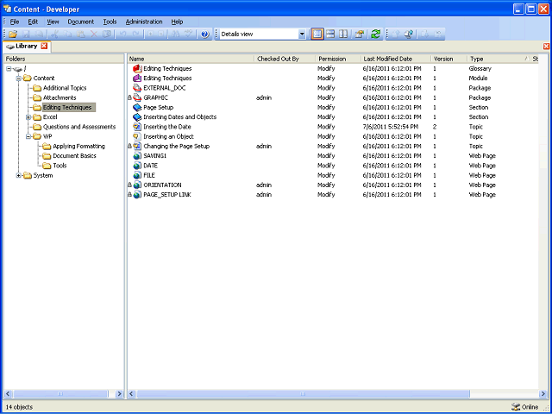Click the EXTERNAL_DOC package icon

click(x=137, y=88)
